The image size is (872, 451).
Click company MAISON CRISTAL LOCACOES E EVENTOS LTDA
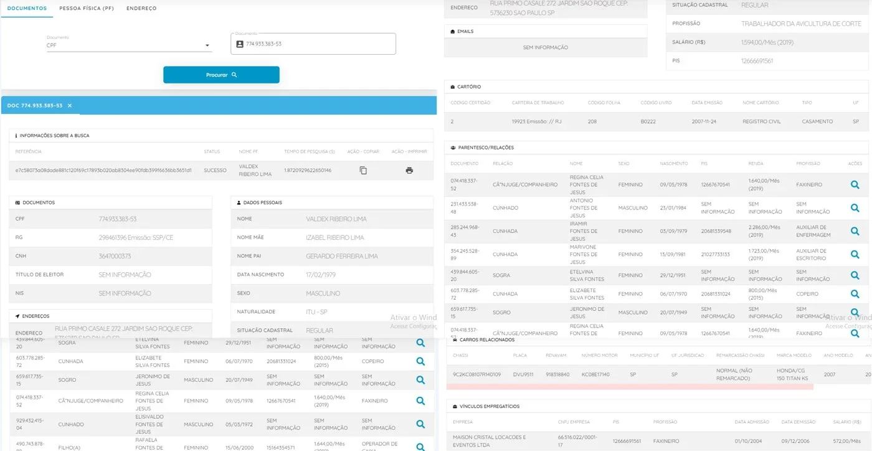[490, 441]
